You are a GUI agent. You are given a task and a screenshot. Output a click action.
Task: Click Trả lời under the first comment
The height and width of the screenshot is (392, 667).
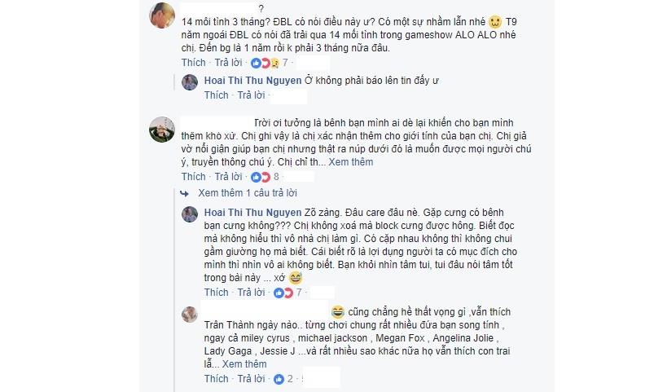(x=228, y=63)
